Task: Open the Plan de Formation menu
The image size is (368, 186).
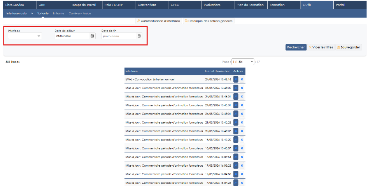Action: point(251,5)
